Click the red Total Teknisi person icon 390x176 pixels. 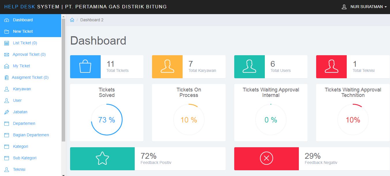click(331, 67)
